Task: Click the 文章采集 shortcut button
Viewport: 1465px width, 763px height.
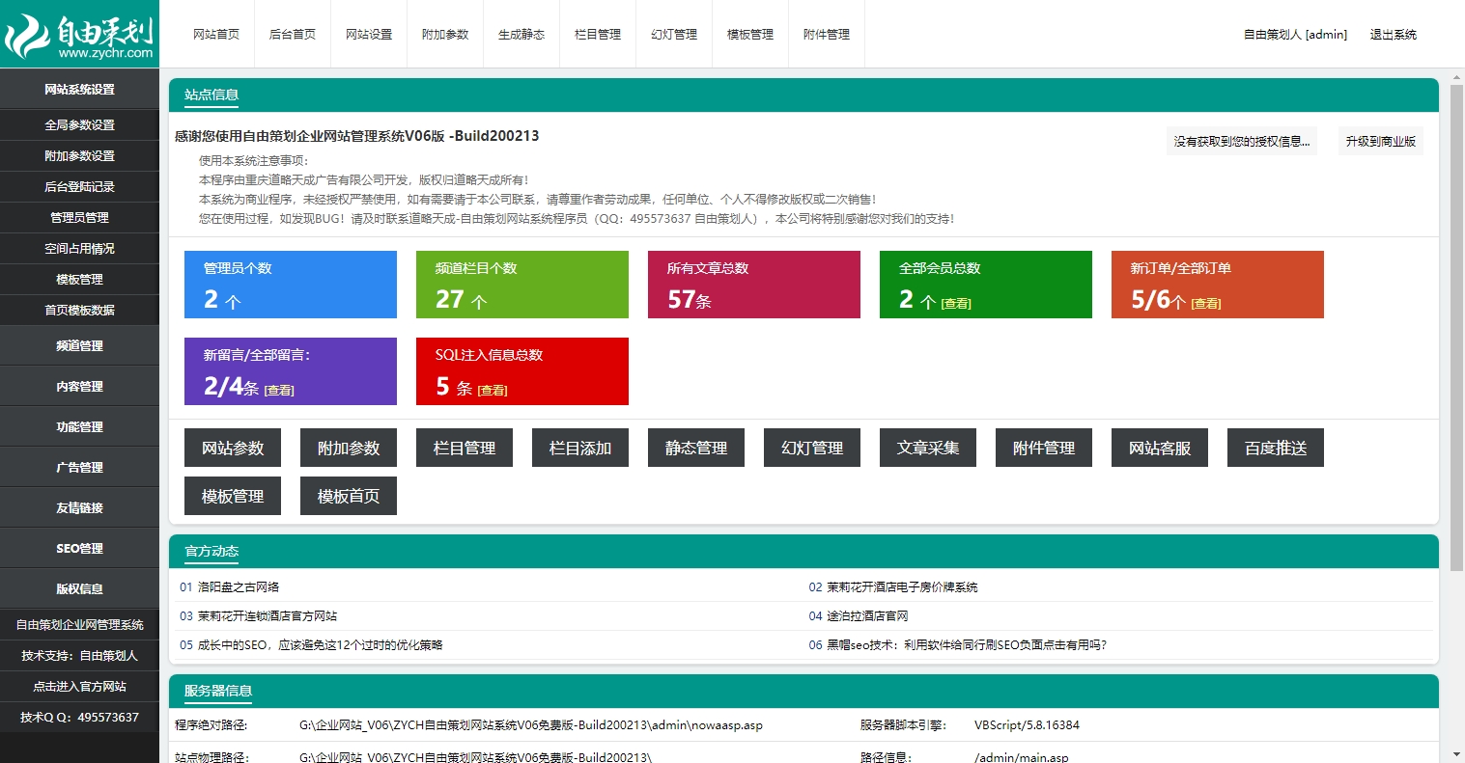Action: [x=927, y=449]
